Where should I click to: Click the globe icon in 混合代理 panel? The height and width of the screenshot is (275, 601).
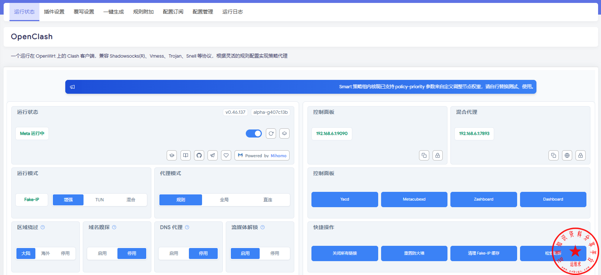point(567,155)
